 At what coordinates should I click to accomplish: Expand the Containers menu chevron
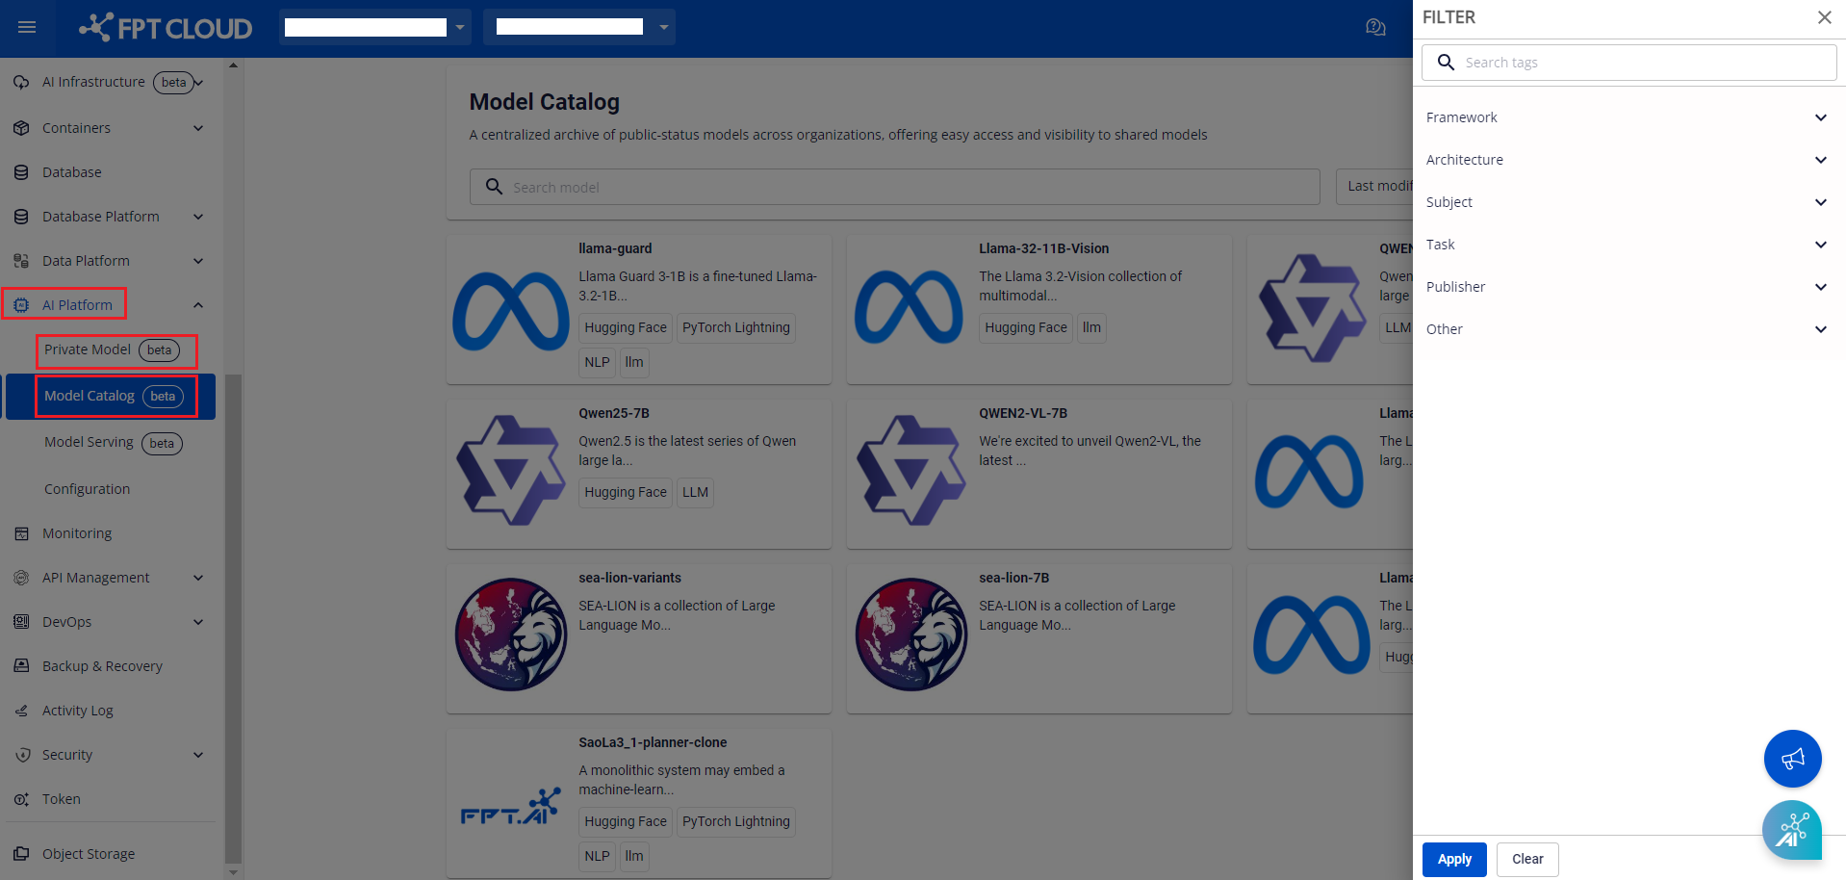198,128
